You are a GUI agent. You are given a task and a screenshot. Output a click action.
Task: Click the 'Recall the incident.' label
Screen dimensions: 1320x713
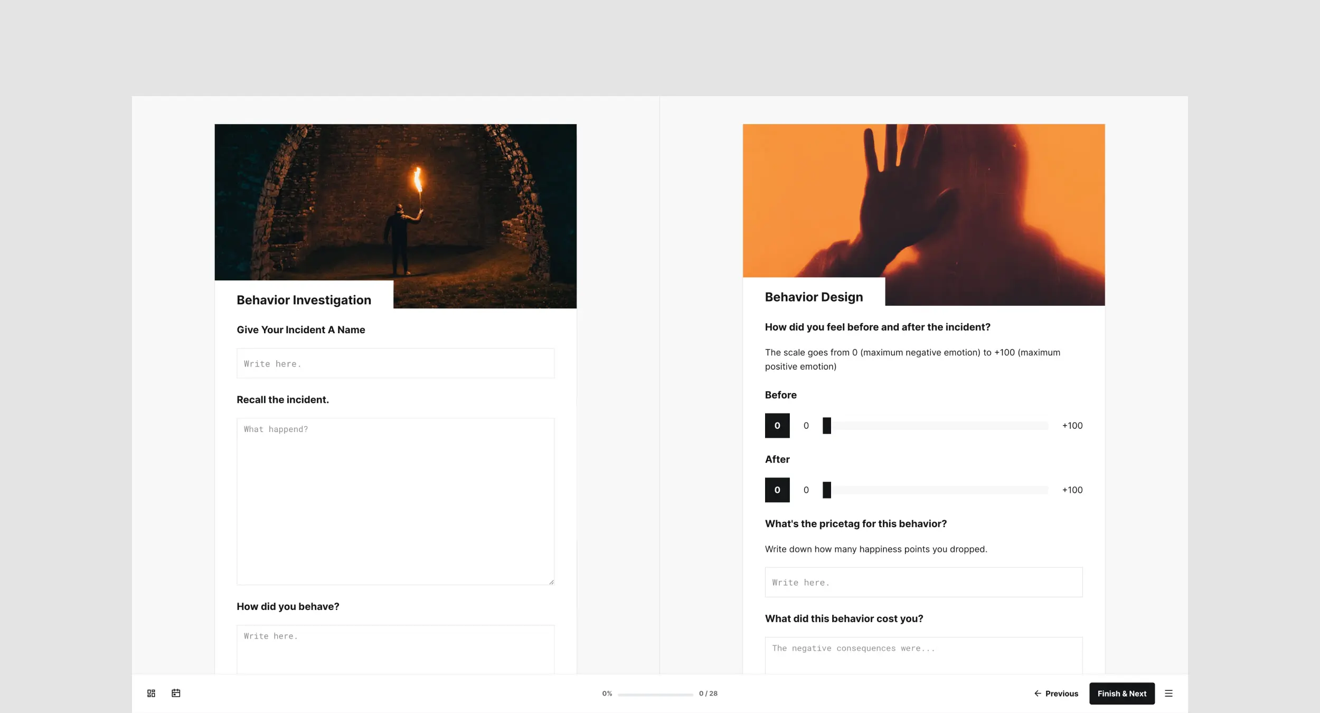click(x=282, y=400)
